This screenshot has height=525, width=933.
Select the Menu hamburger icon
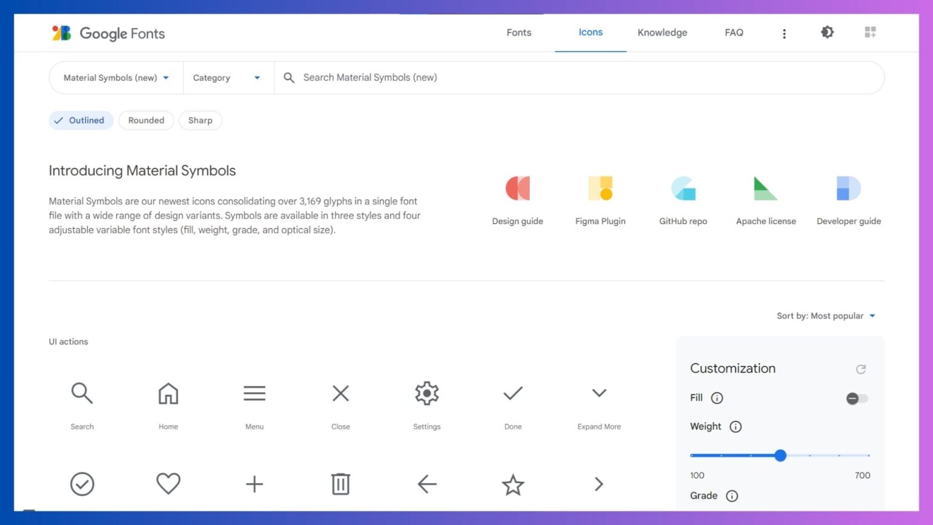(x=255, y=393)
